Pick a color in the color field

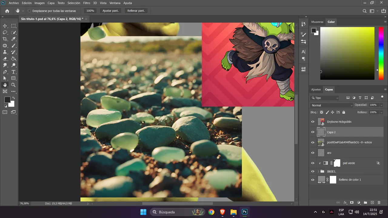pyautogui.click(x=347, y=53)
